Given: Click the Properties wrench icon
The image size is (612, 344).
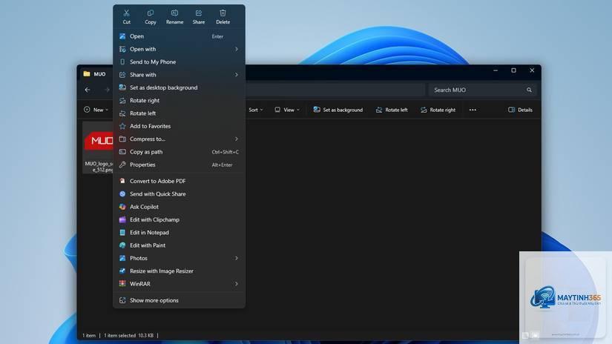Looking at the screenshot, I should click(x=122, y=165).
